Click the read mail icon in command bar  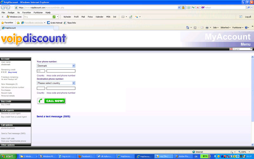click(x=202, y=28)
